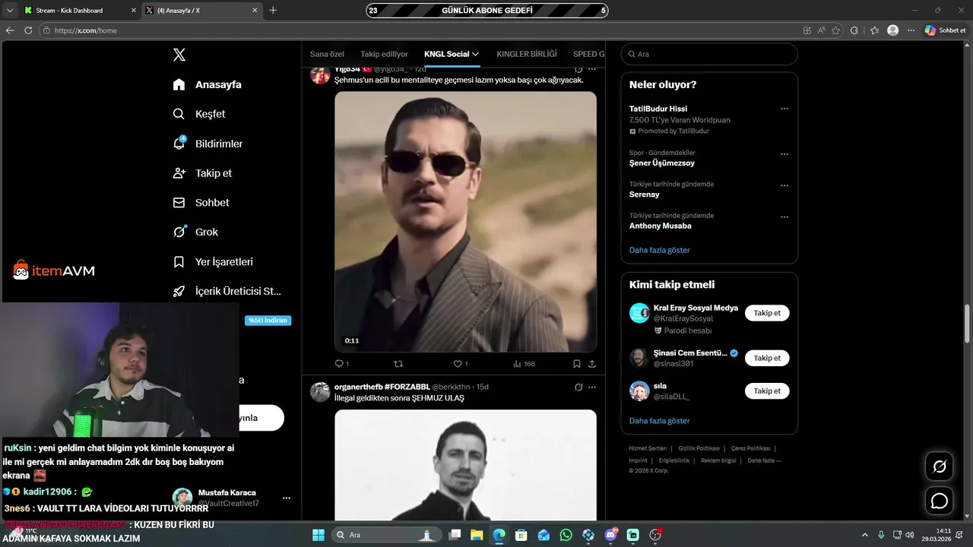The image size is (973, 547).
Task: Click the X search field
Action: (x=709, y=54)
